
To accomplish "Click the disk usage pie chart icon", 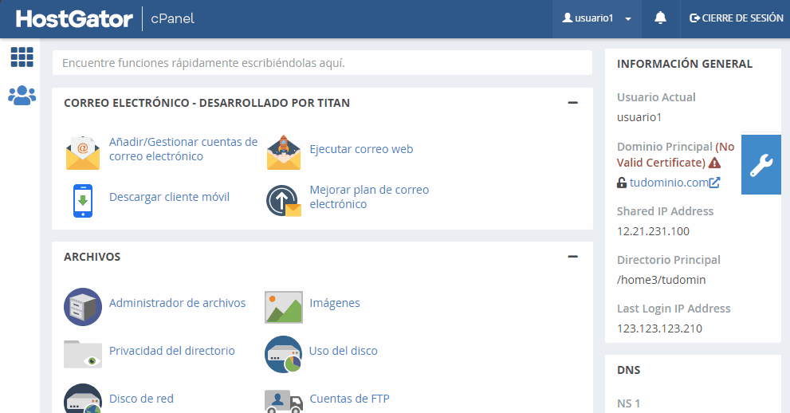I will tap(283, 354).
